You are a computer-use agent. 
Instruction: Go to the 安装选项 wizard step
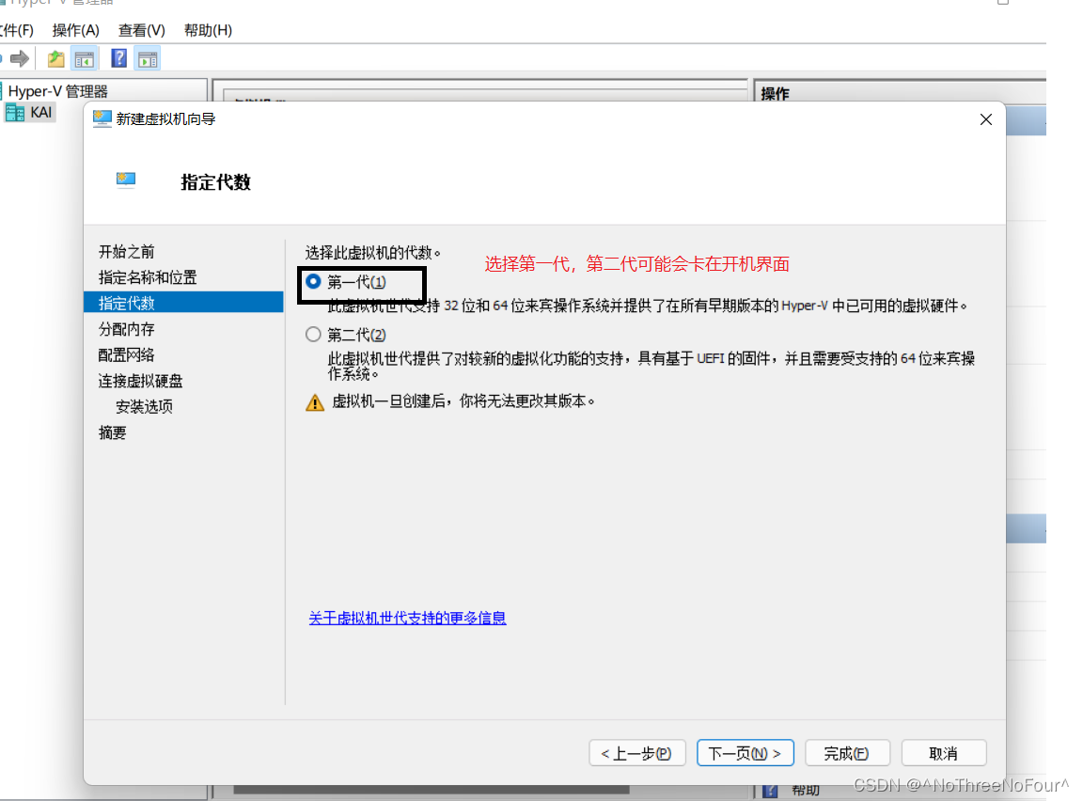[145, 407]
